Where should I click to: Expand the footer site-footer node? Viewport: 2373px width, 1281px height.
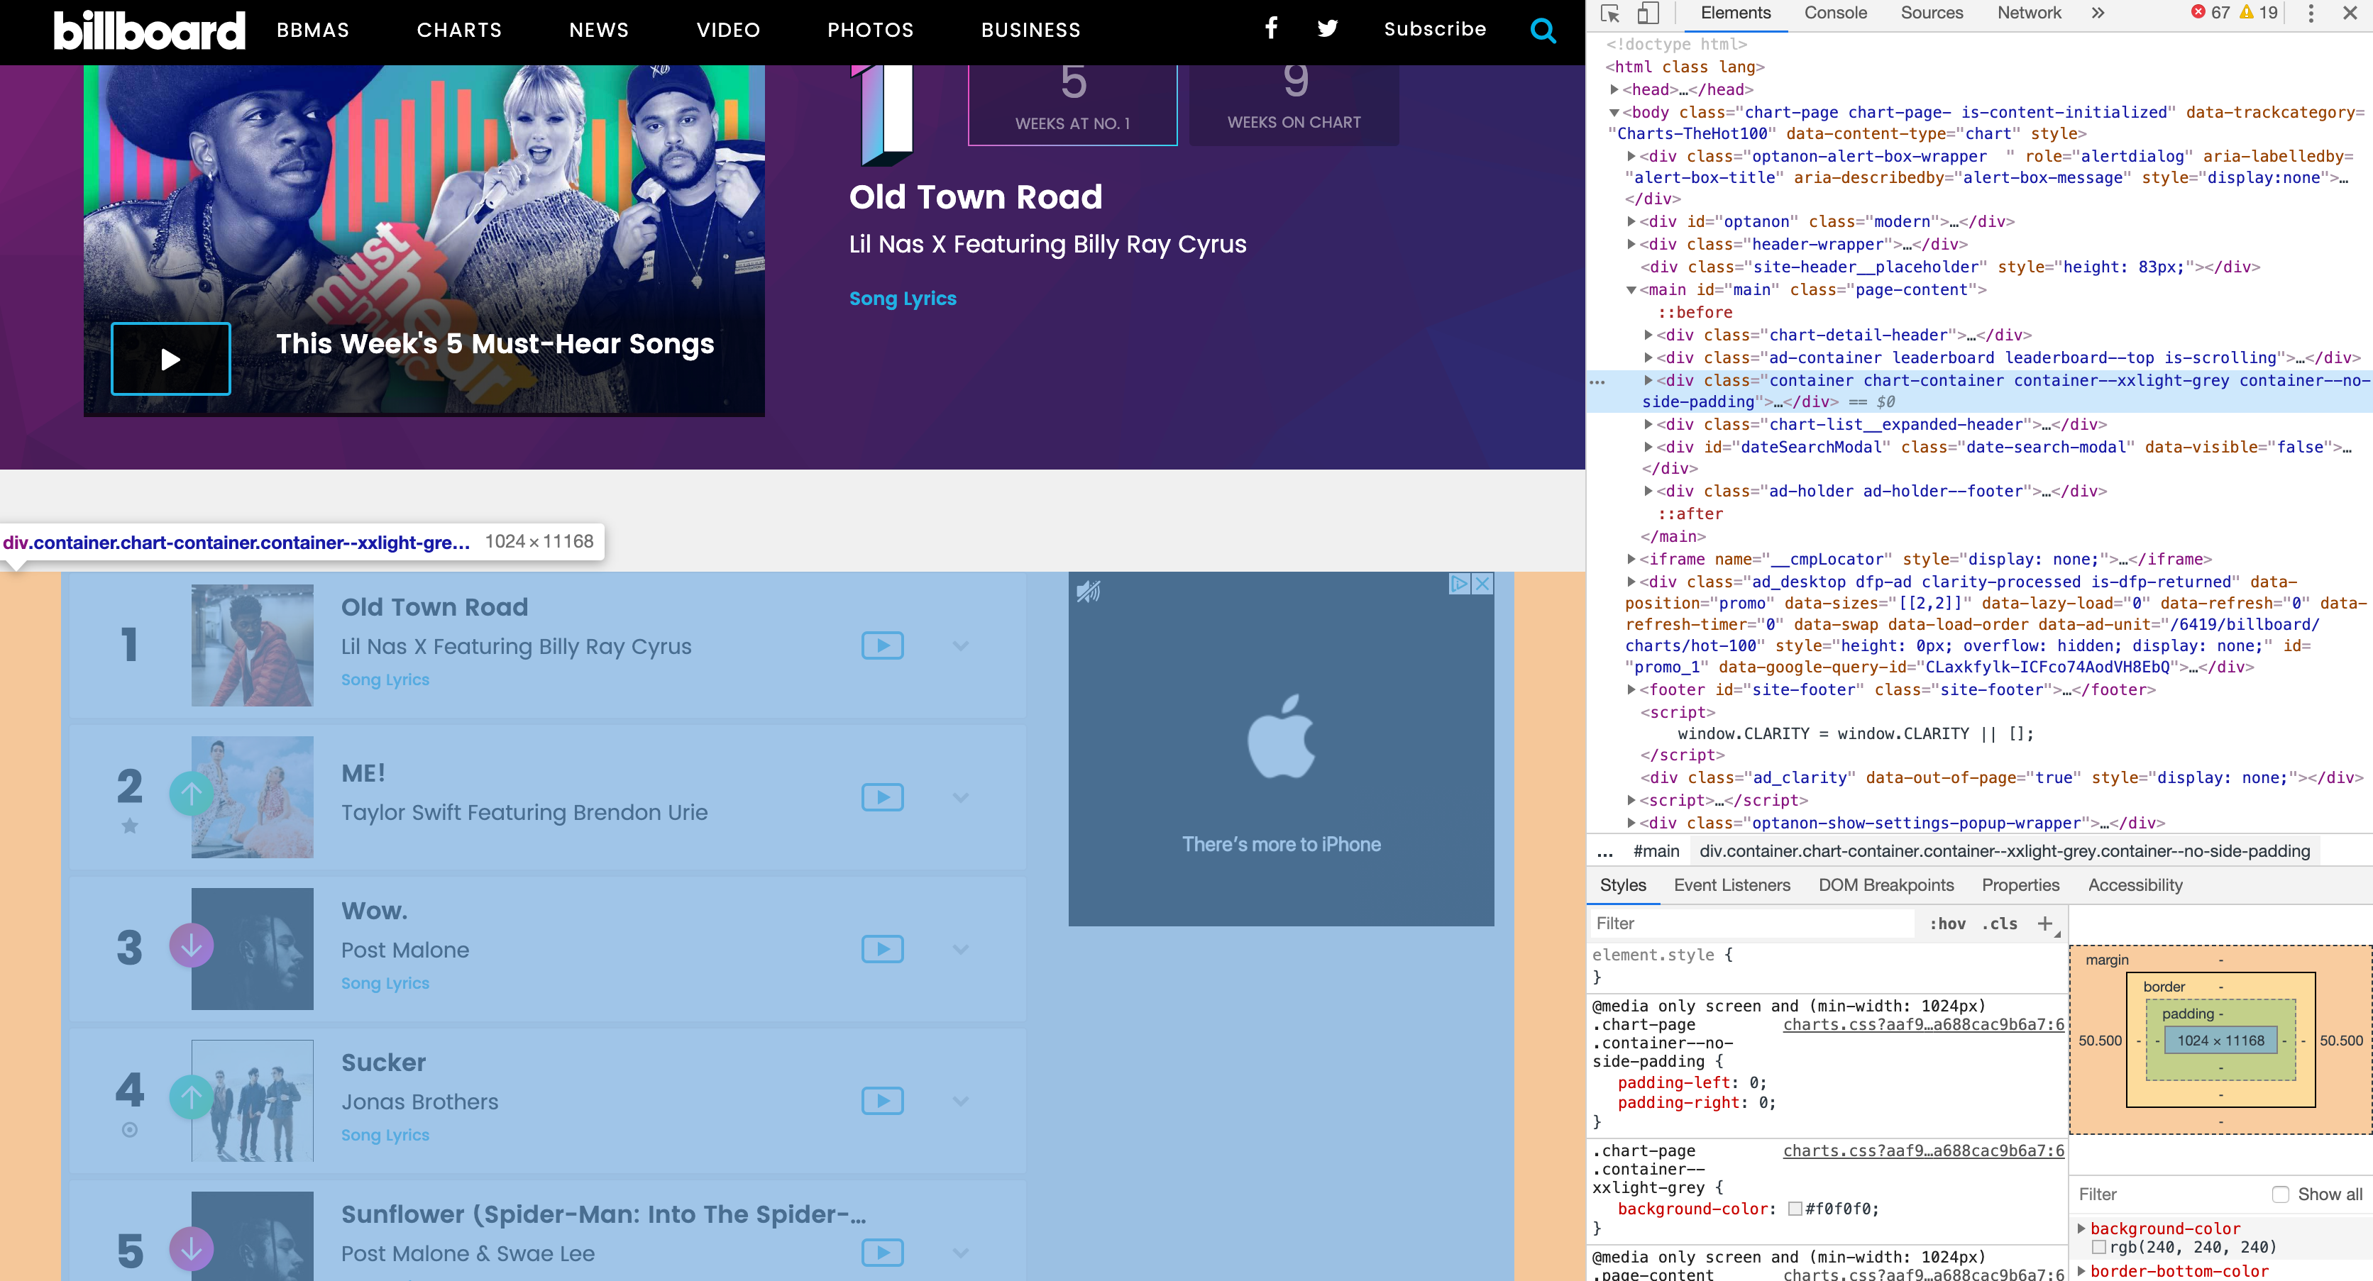tap(1631, 689)
